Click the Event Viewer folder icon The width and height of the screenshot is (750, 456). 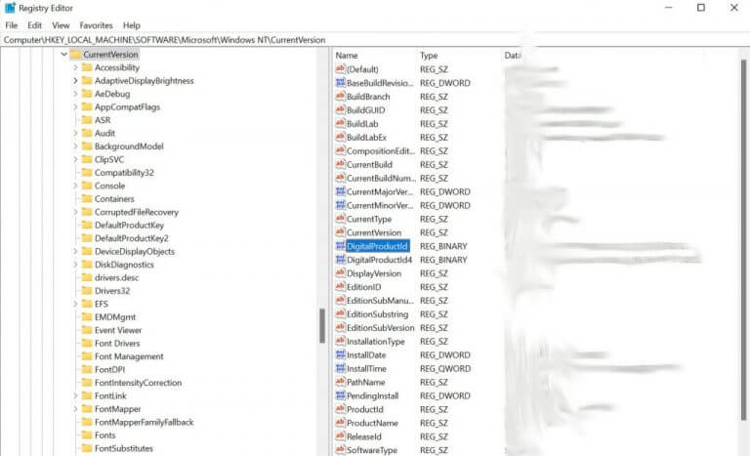tap(87, 330)
